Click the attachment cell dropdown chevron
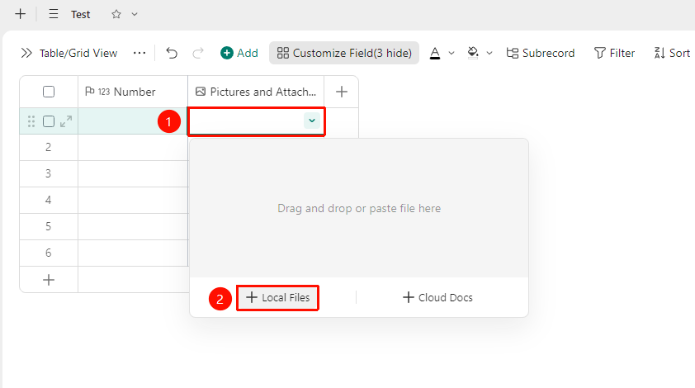The width and height of the screenshot is (695, 388). pos(312,121)
